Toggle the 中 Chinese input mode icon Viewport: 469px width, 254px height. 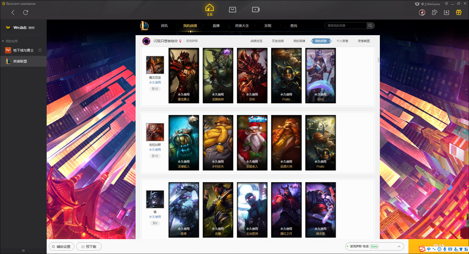[429, 249]
